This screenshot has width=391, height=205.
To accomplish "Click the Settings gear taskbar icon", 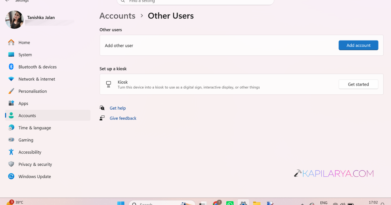I will tap(243, 203).
